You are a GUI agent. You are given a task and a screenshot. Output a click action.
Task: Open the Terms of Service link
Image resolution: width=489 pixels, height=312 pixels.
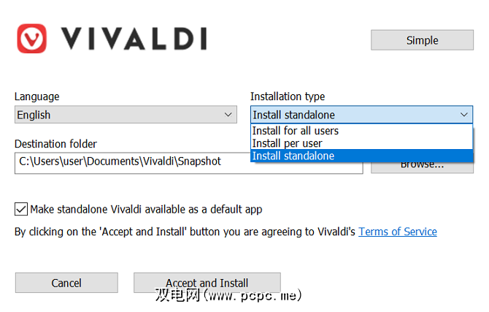click(398, 232)
